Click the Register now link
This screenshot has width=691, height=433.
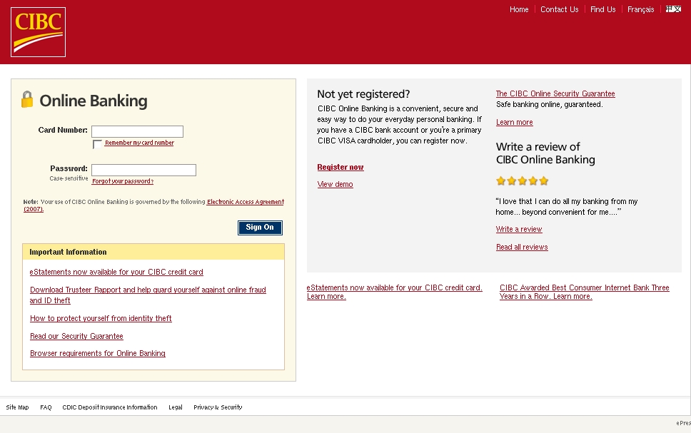click(341, 167)
